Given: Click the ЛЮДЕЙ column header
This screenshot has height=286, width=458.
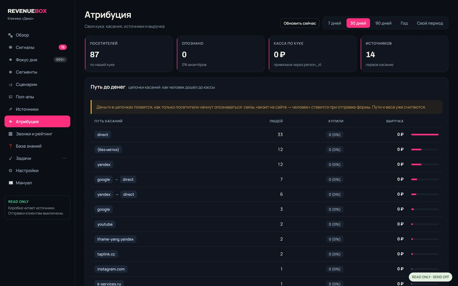Looking at the screenshot, I should click(276, 121).
